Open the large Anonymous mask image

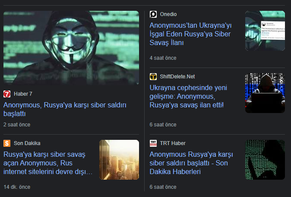71,48
